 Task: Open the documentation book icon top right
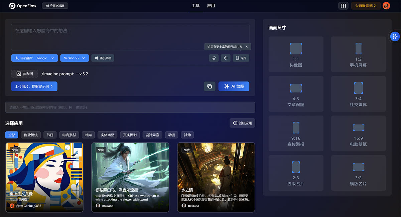coord(343,5)
